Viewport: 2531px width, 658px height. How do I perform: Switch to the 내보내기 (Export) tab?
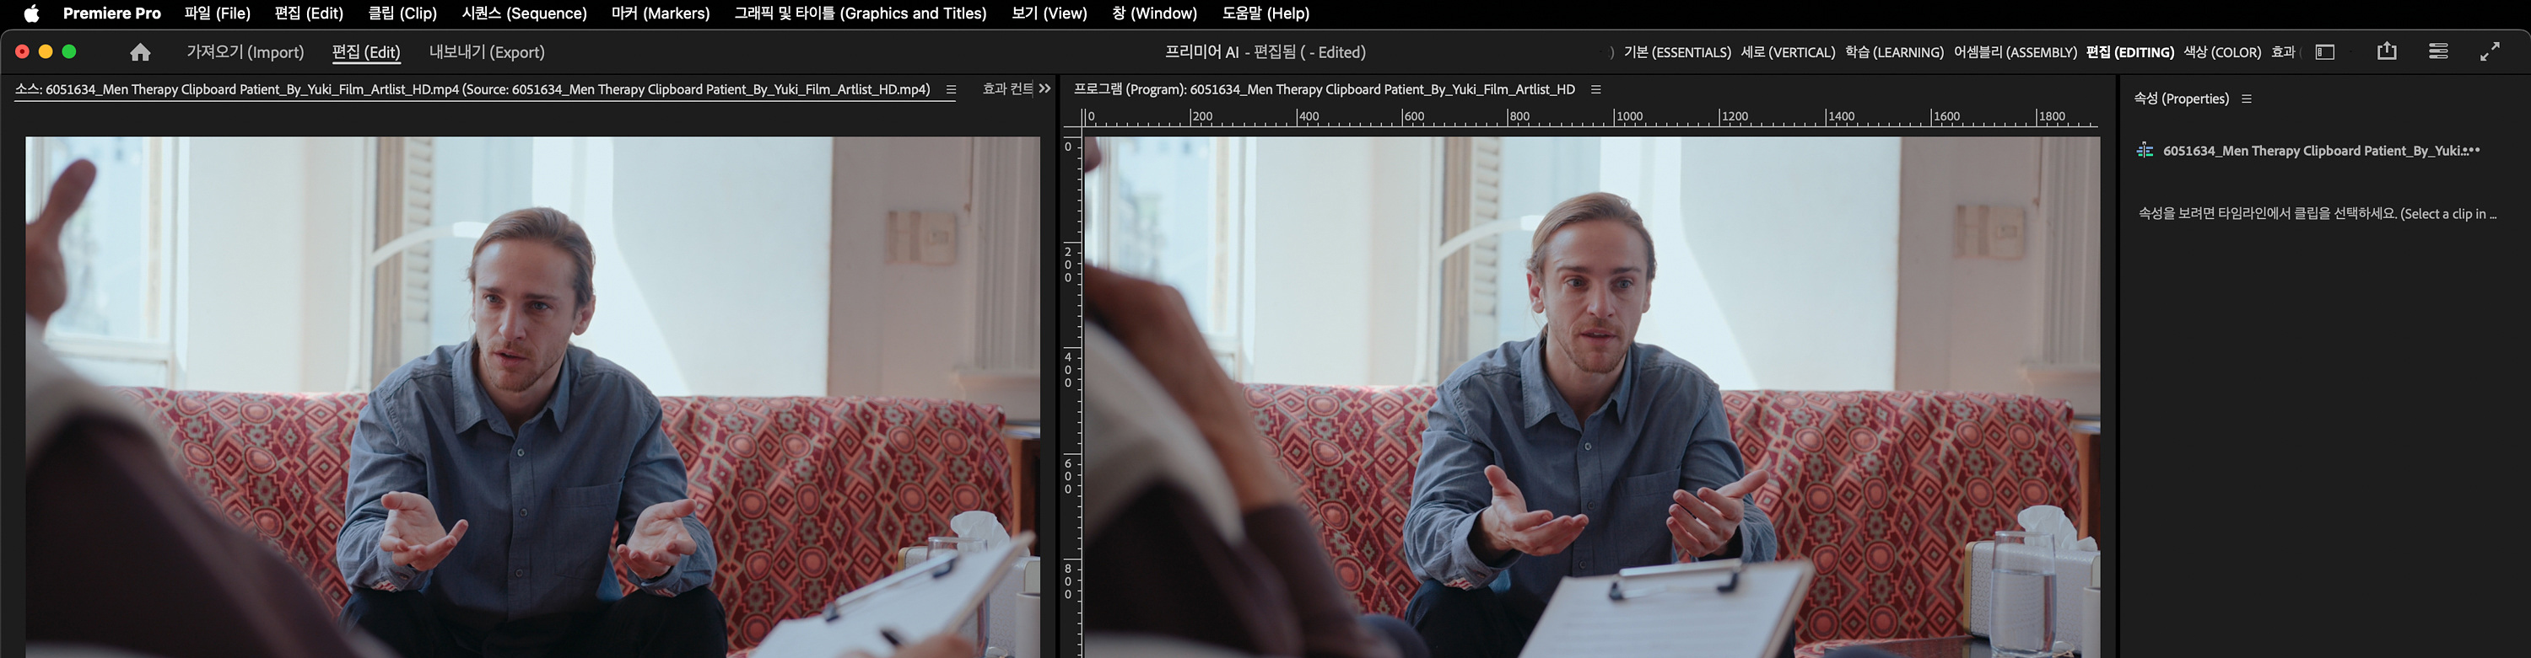486,52
